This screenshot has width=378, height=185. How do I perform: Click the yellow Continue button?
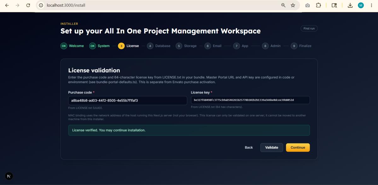pyautogui.click(x=298, y=148)
